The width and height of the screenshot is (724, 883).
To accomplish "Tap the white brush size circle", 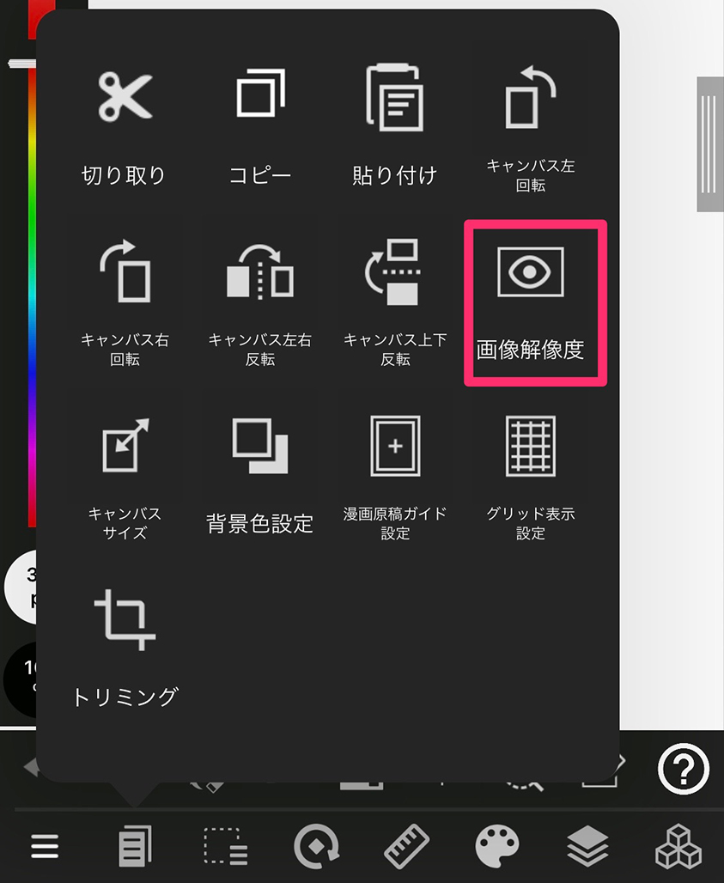I will point(21,588).
